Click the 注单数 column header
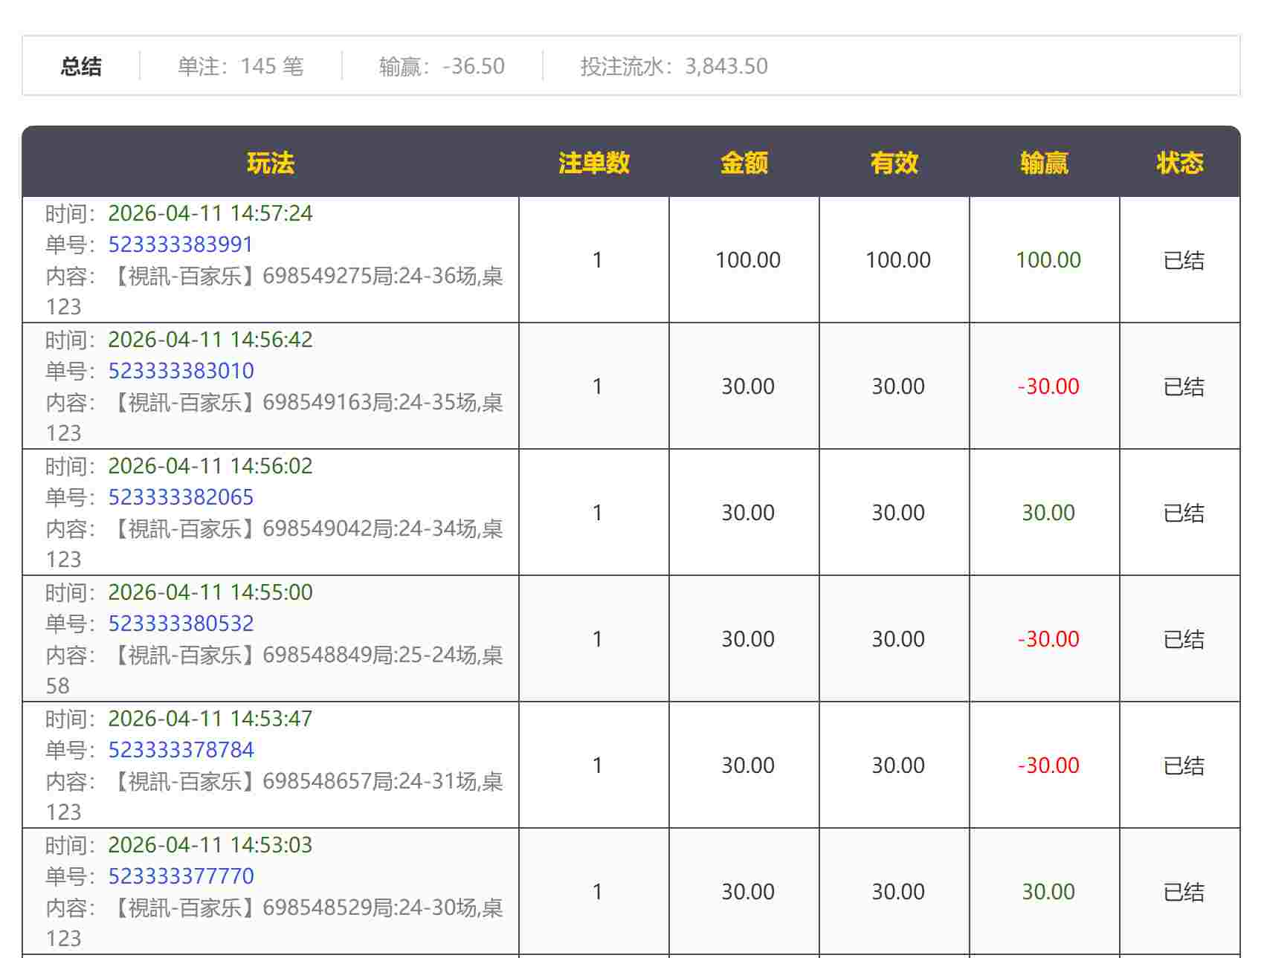 click(594, 163)
